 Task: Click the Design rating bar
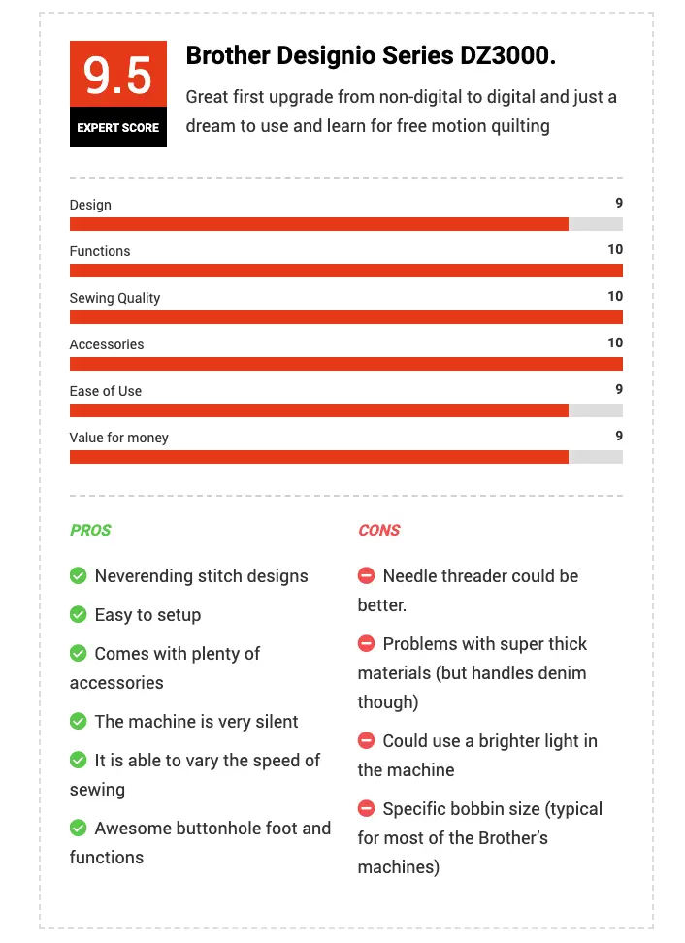click(345, 224)
